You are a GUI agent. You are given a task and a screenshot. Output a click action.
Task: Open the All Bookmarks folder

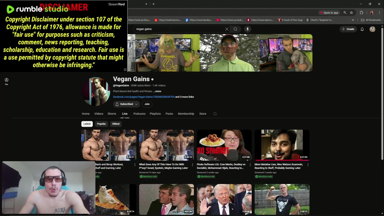click(x=371, y=20)
